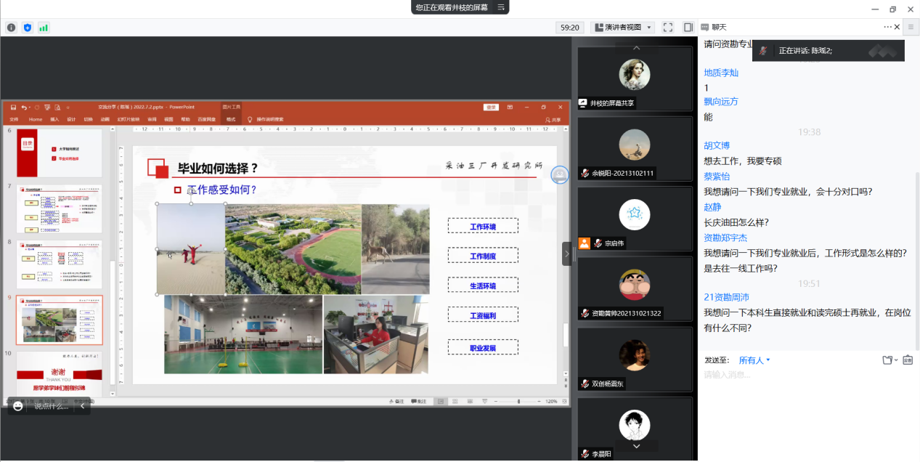Select 余锐阳 participant video thumbnail
Image resolution: width=920 pixels, height=462 pixels.
click(x=635, y=149)
